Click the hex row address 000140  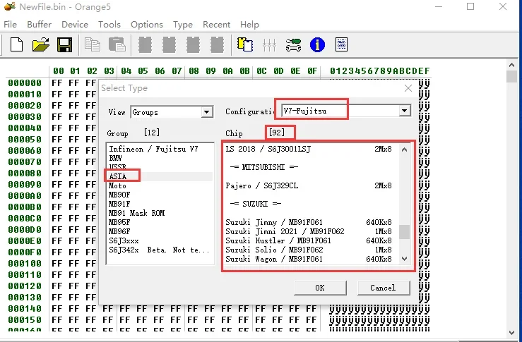tap(25, 309)
